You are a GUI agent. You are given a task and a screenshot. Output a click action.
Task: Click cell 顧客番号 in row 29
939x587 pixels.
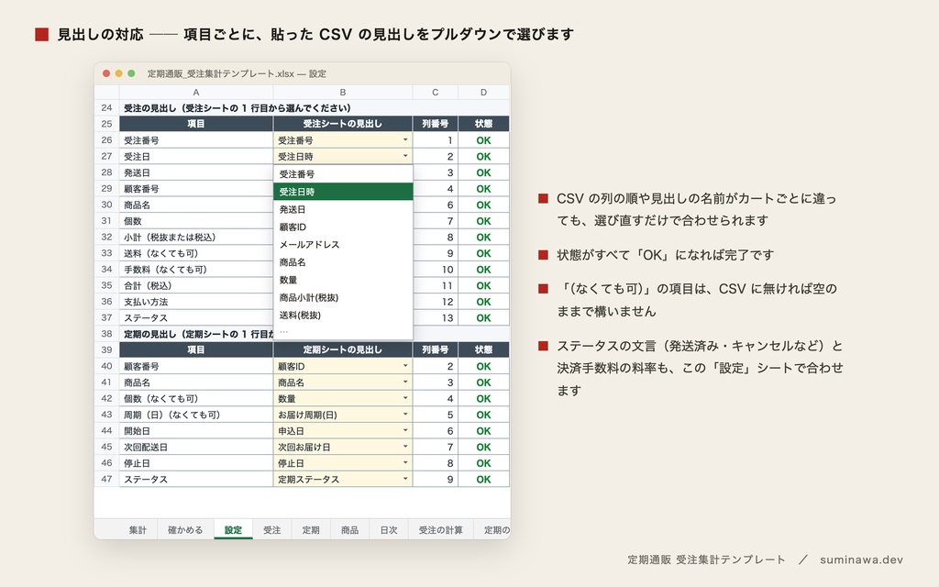(196, 189)
